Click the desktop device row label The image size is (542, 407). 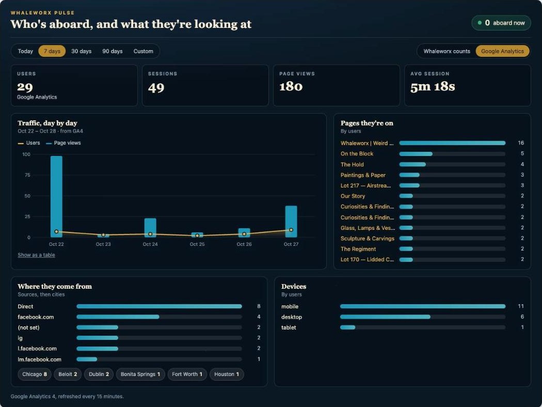[x=292, y=317]
